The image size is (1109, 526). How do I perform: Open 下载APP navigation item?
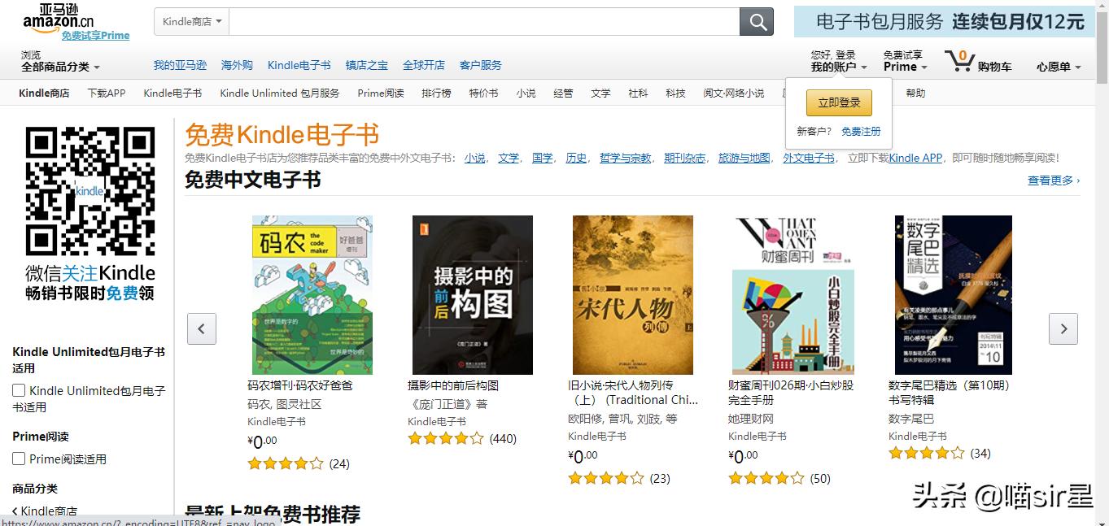[x=107, y=93]
